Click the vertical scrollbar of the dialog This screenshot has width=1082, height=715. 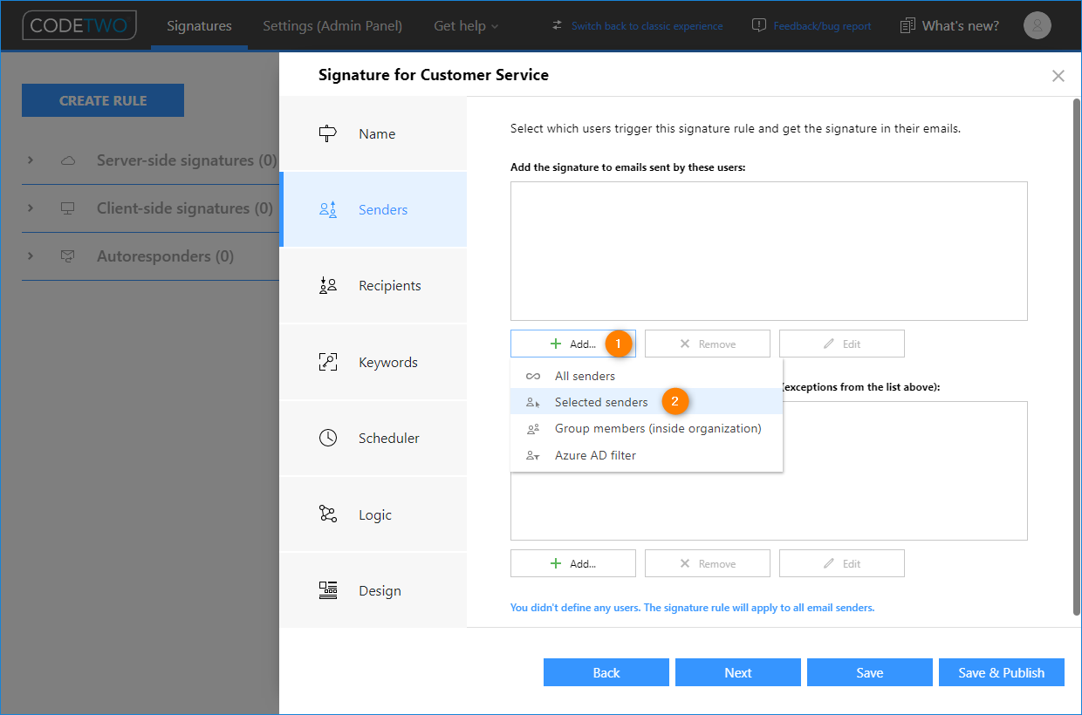pyautogui.click(x=1076, y=357)
